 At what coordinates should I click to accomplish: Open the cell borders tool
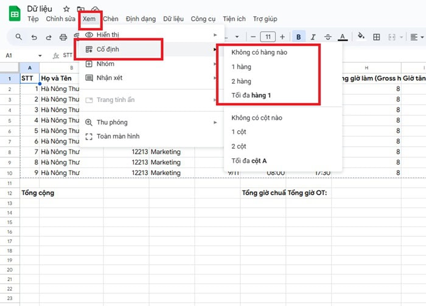377,37
